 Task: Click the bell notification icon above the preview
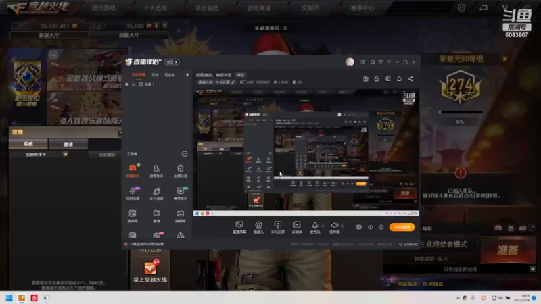pos(399,79)
